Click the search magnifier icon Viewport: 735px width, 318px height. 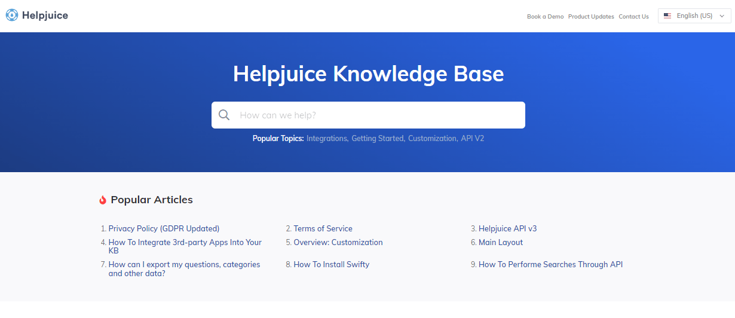[x=224, y=115]
